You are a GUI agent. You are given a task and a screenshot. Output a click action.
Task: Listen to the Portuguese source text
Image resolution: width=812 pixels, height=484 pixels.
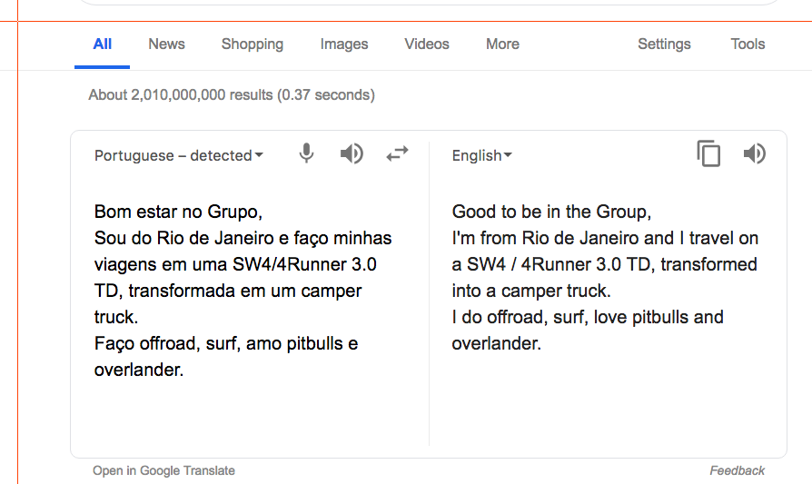[352, 154]
